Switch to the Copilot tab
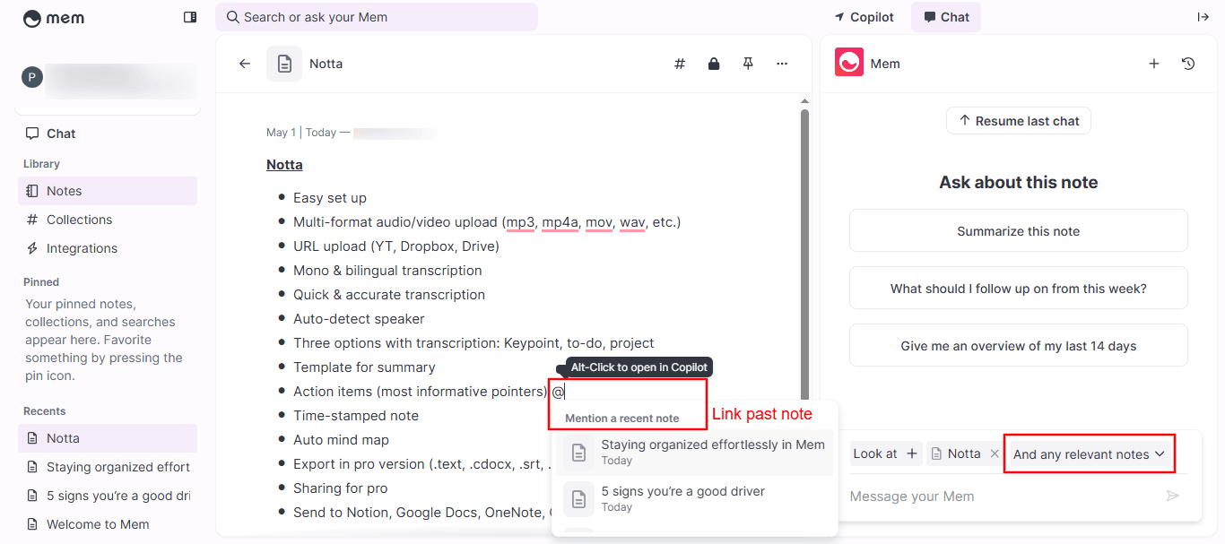Screen dimensions: 1225x544 864,17
